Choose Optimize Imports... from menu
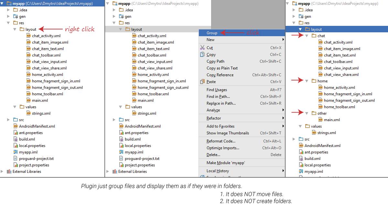 pyautogui.click(x=242, y=148)
